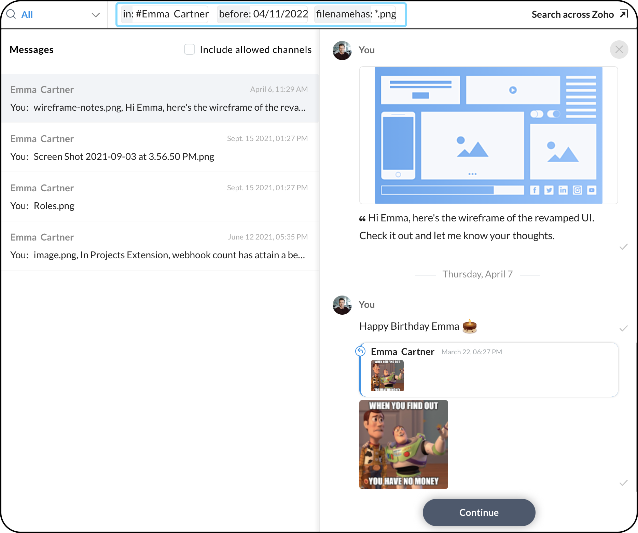Open the large Toy Story meme image
The height and width of the screenshot is (533, 638).
coord(404,445)
